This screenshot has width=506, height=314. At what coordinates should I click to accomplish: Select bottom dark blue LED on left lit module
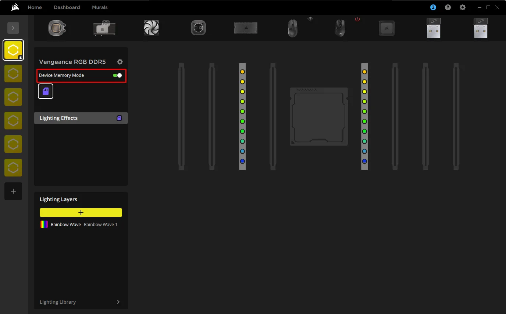242,161
